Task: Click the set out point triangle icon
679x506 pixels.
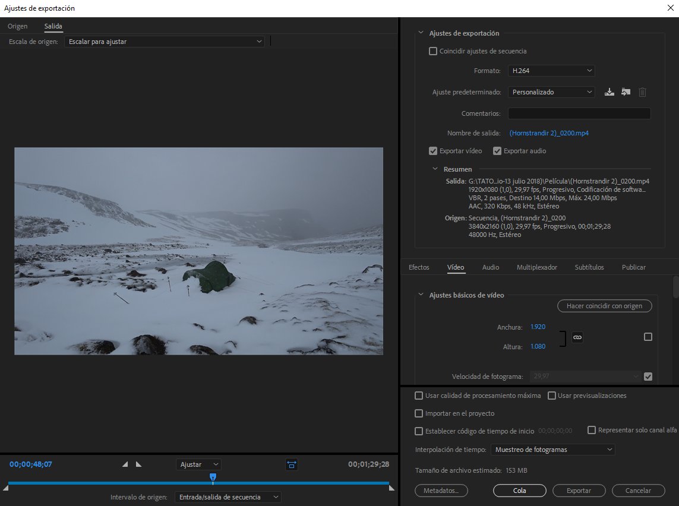Action: (x=138, y=464)
